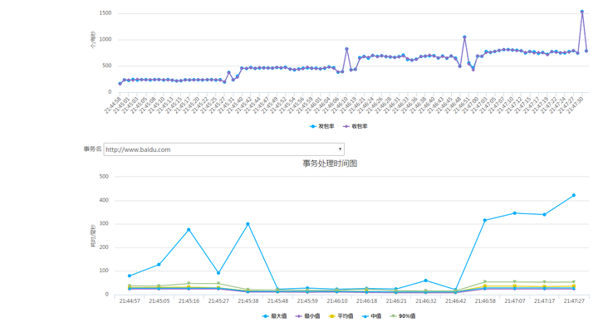This screenshot has width=598, height=327.
Task: Click the 500 y-axis label of lower chart
Action: pyautogui.click(x=104, y=177)
